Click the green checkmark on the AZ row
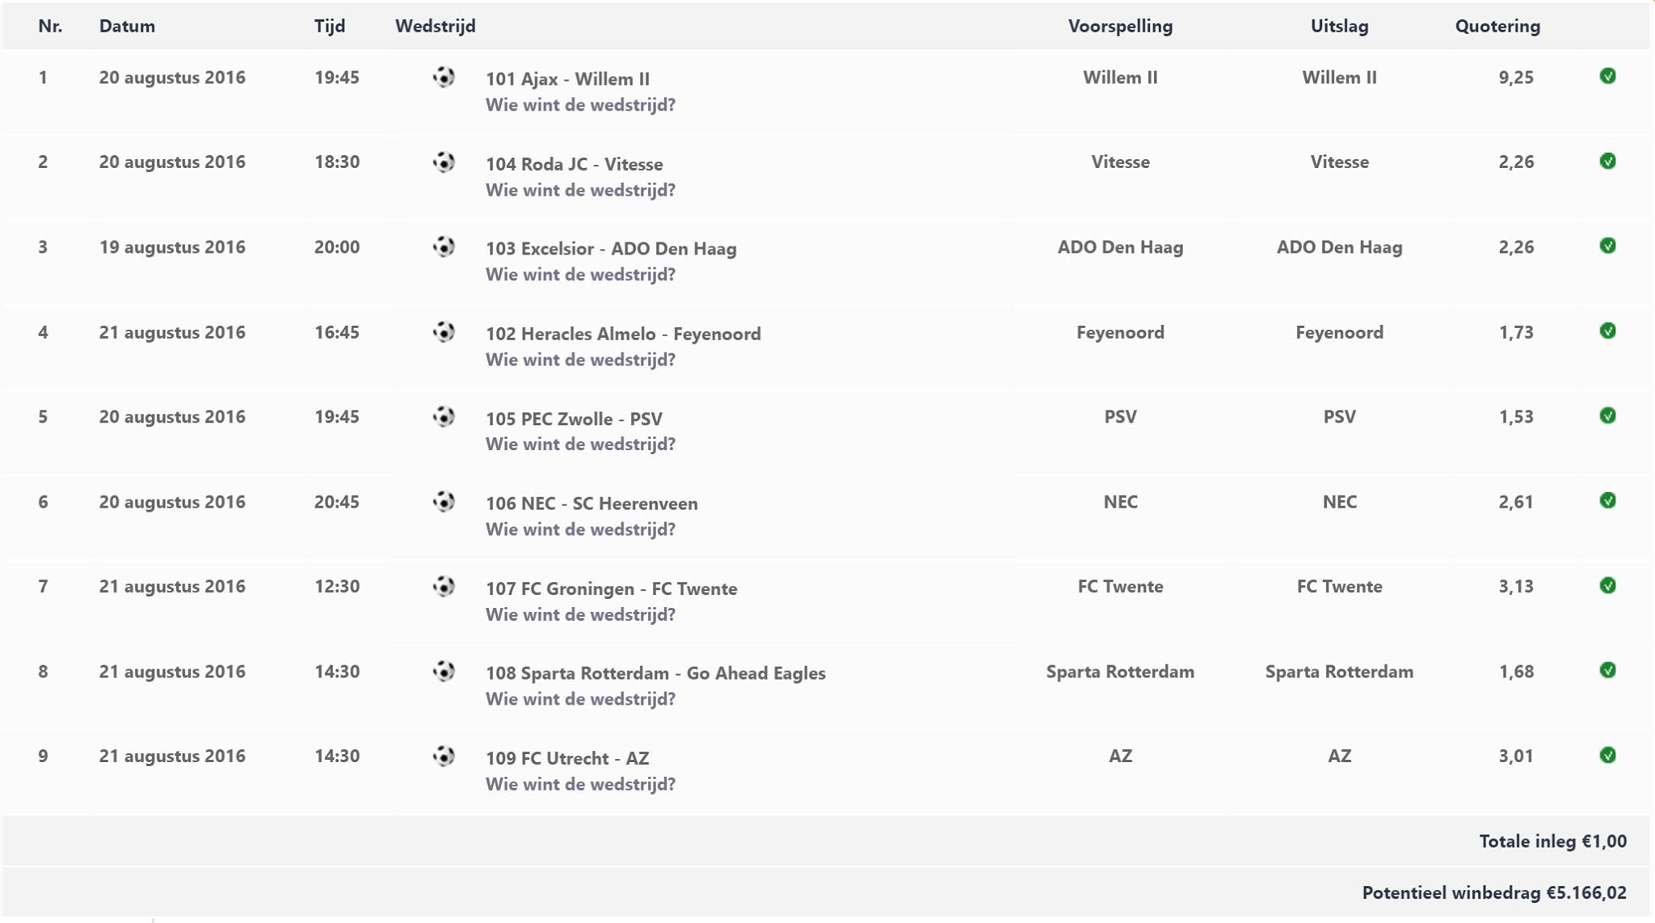The image size is (1655, 923). [1607, 756]
